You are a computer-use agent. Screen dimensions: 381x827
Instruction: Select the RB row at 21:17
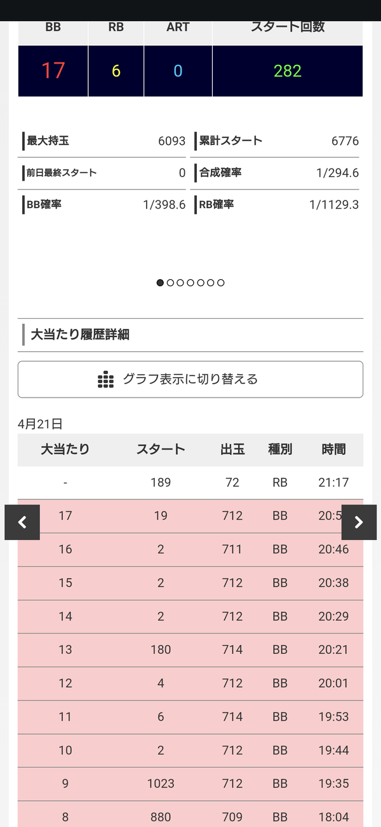click(190, 483)
